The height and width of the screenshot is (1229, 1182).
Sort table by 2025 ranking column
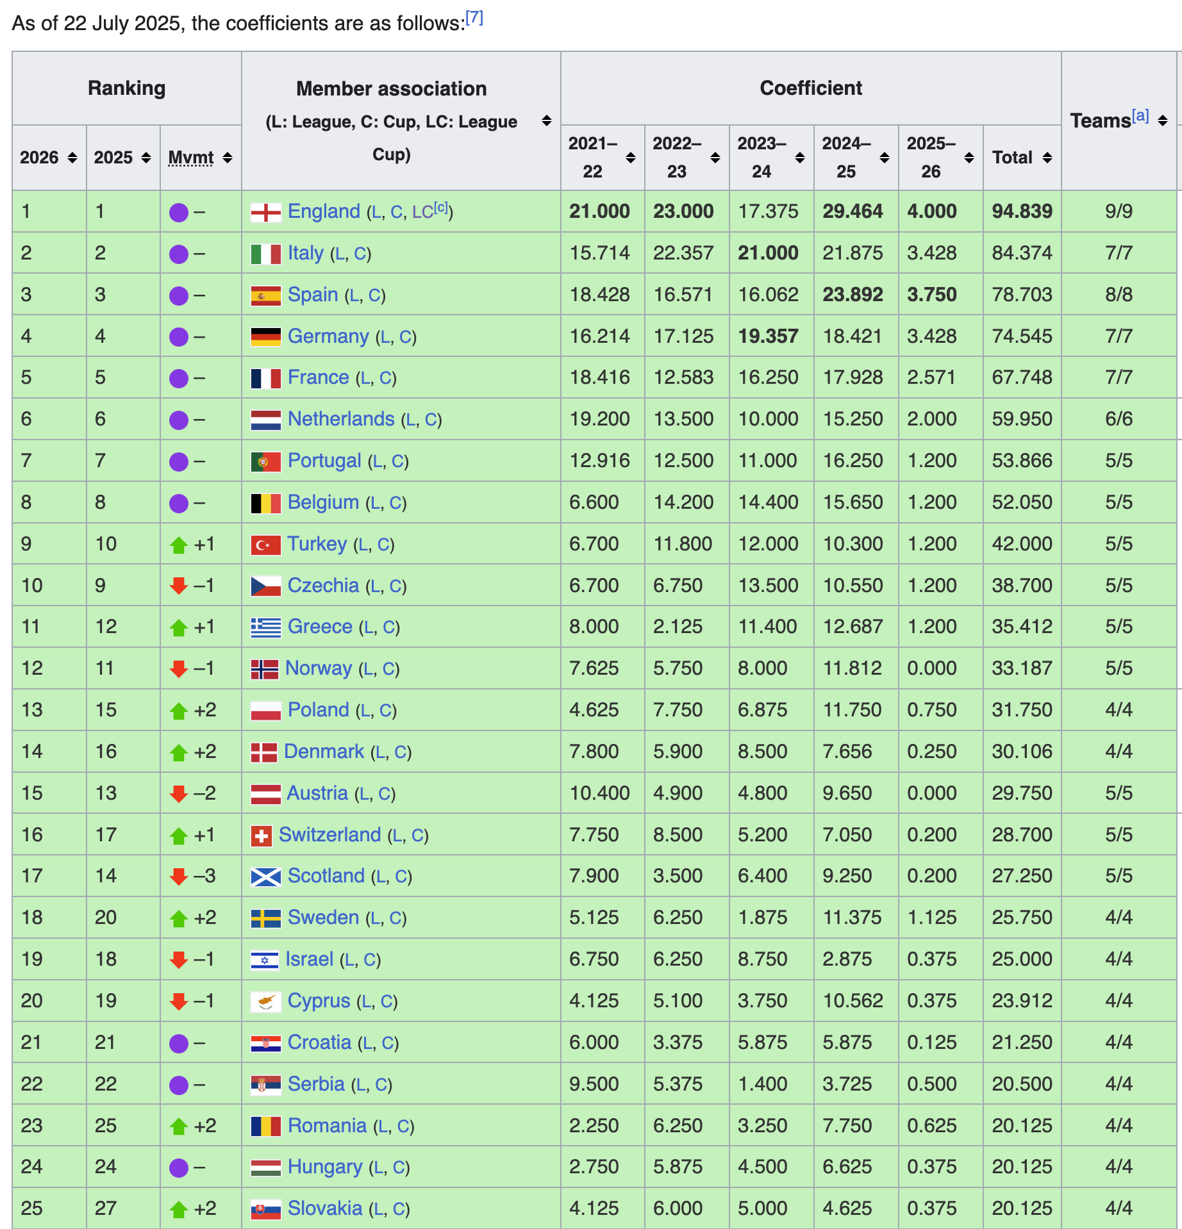tap(146, 158)
